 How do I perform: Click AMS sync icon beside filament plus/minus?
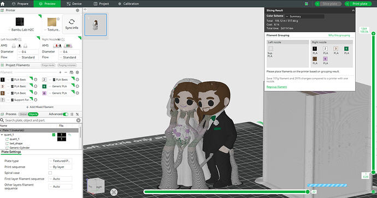point(72,72)
